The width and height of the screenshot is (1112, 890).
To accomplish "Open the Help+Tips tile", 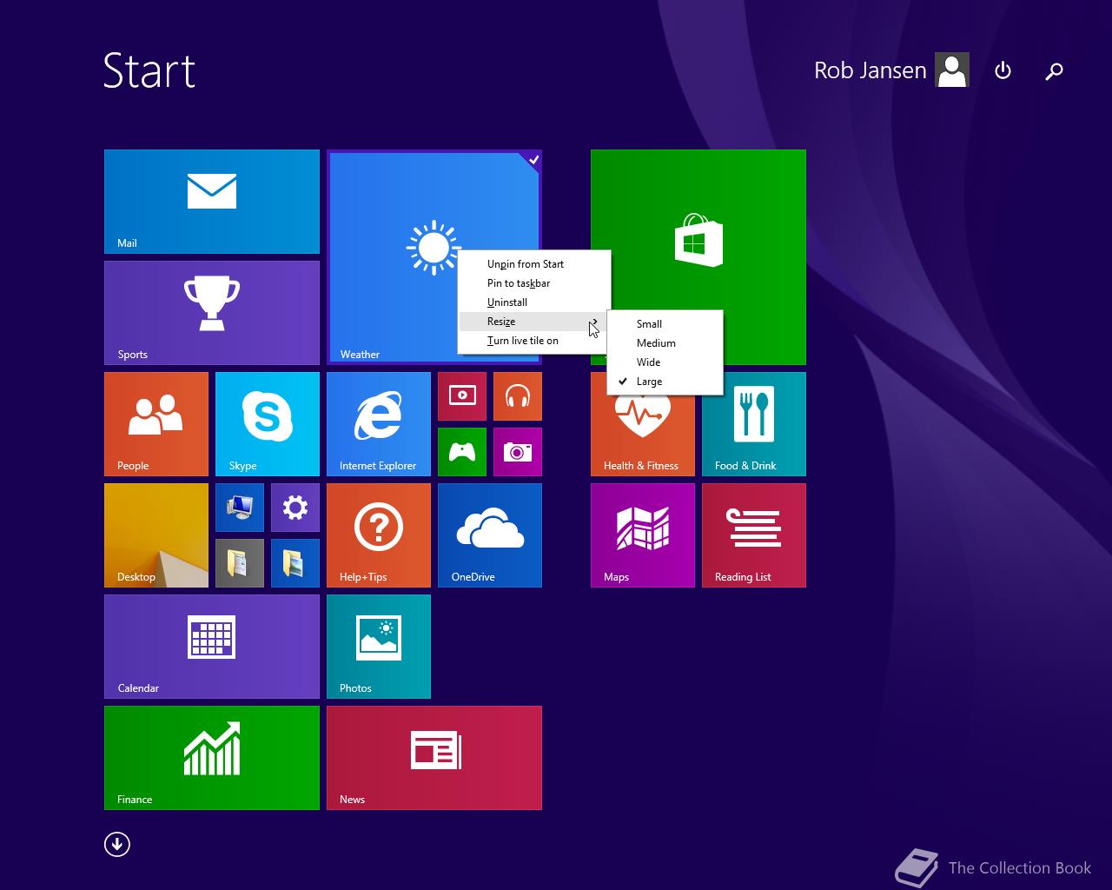I will [x=379, y=535].
